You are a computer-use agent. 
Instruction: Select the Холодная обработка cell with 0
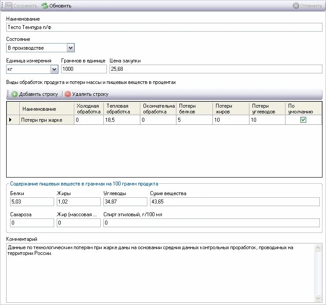89,120
